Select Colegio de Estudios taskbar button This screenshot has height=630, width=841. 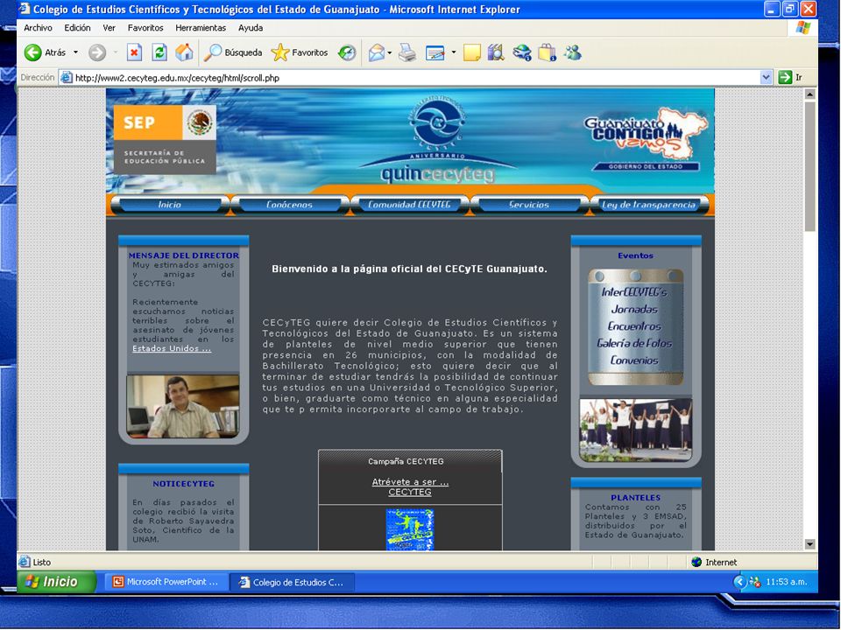tap(292, 583)
